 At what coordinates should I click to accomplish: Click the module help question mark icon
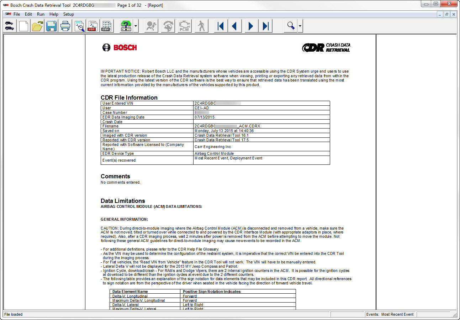coord(126,26)
